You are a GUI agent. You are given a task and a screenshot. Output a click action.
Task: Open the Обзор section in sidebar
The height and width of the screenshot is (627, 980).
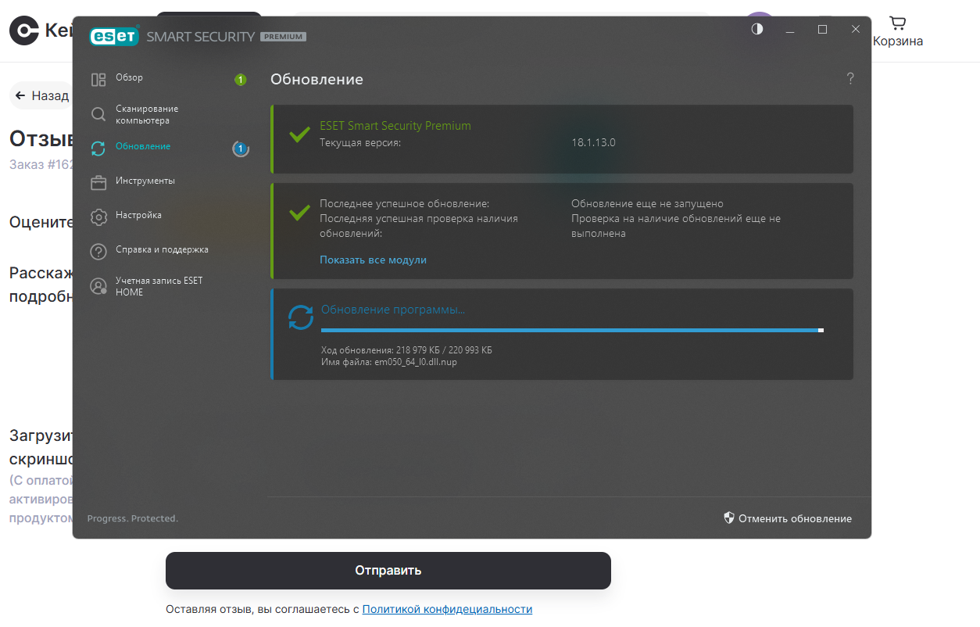click(x=129, y=78)
